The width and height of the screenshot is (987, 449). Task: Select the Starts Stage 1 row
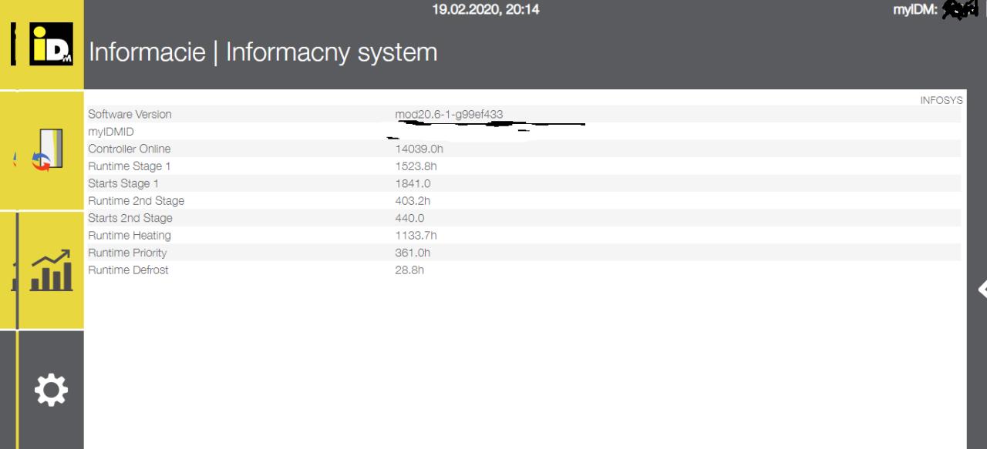coord(524,183)
